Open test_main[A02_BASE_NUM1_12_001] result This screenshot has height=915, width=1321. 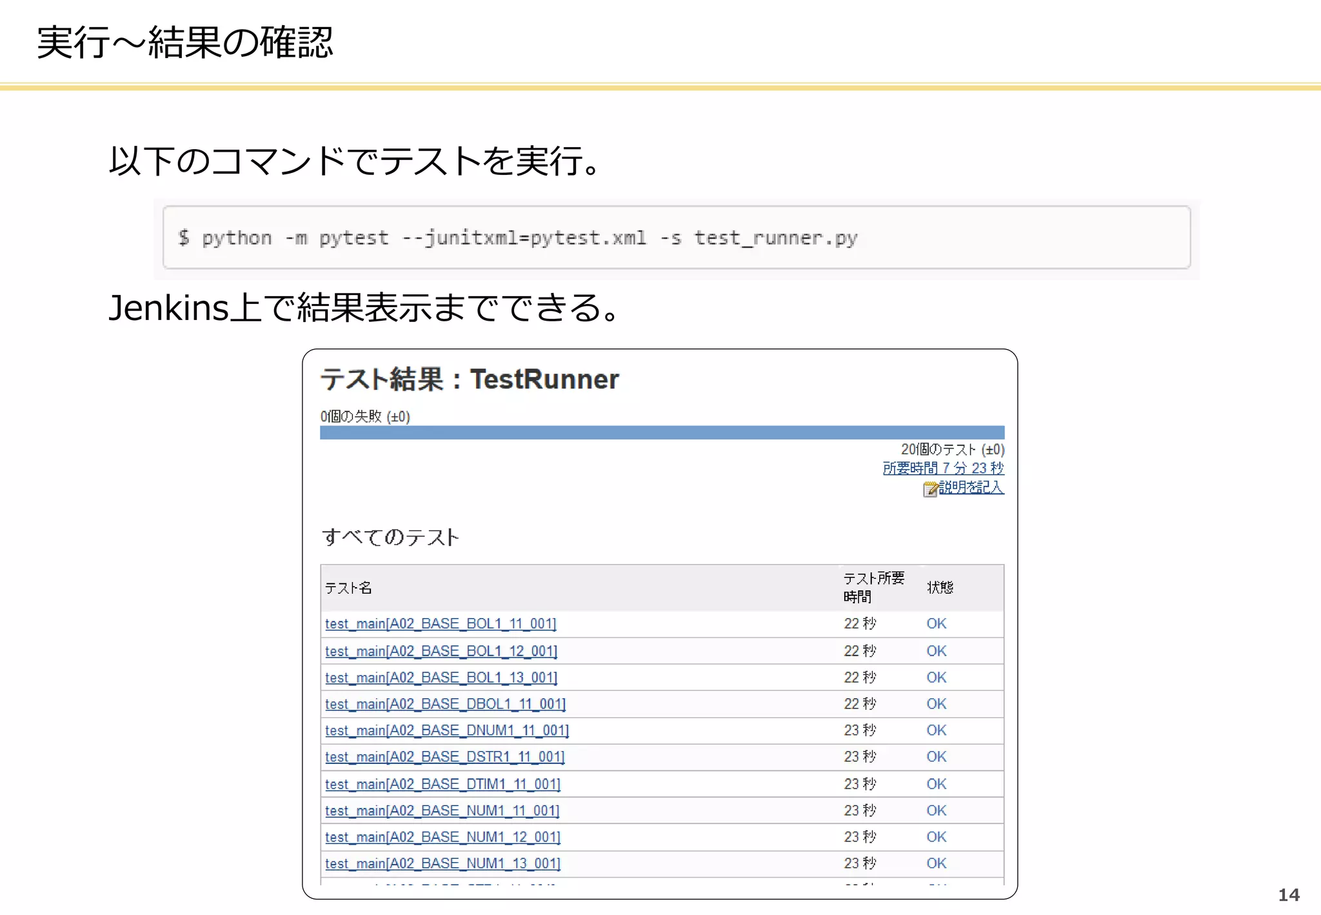coord(442,837)
